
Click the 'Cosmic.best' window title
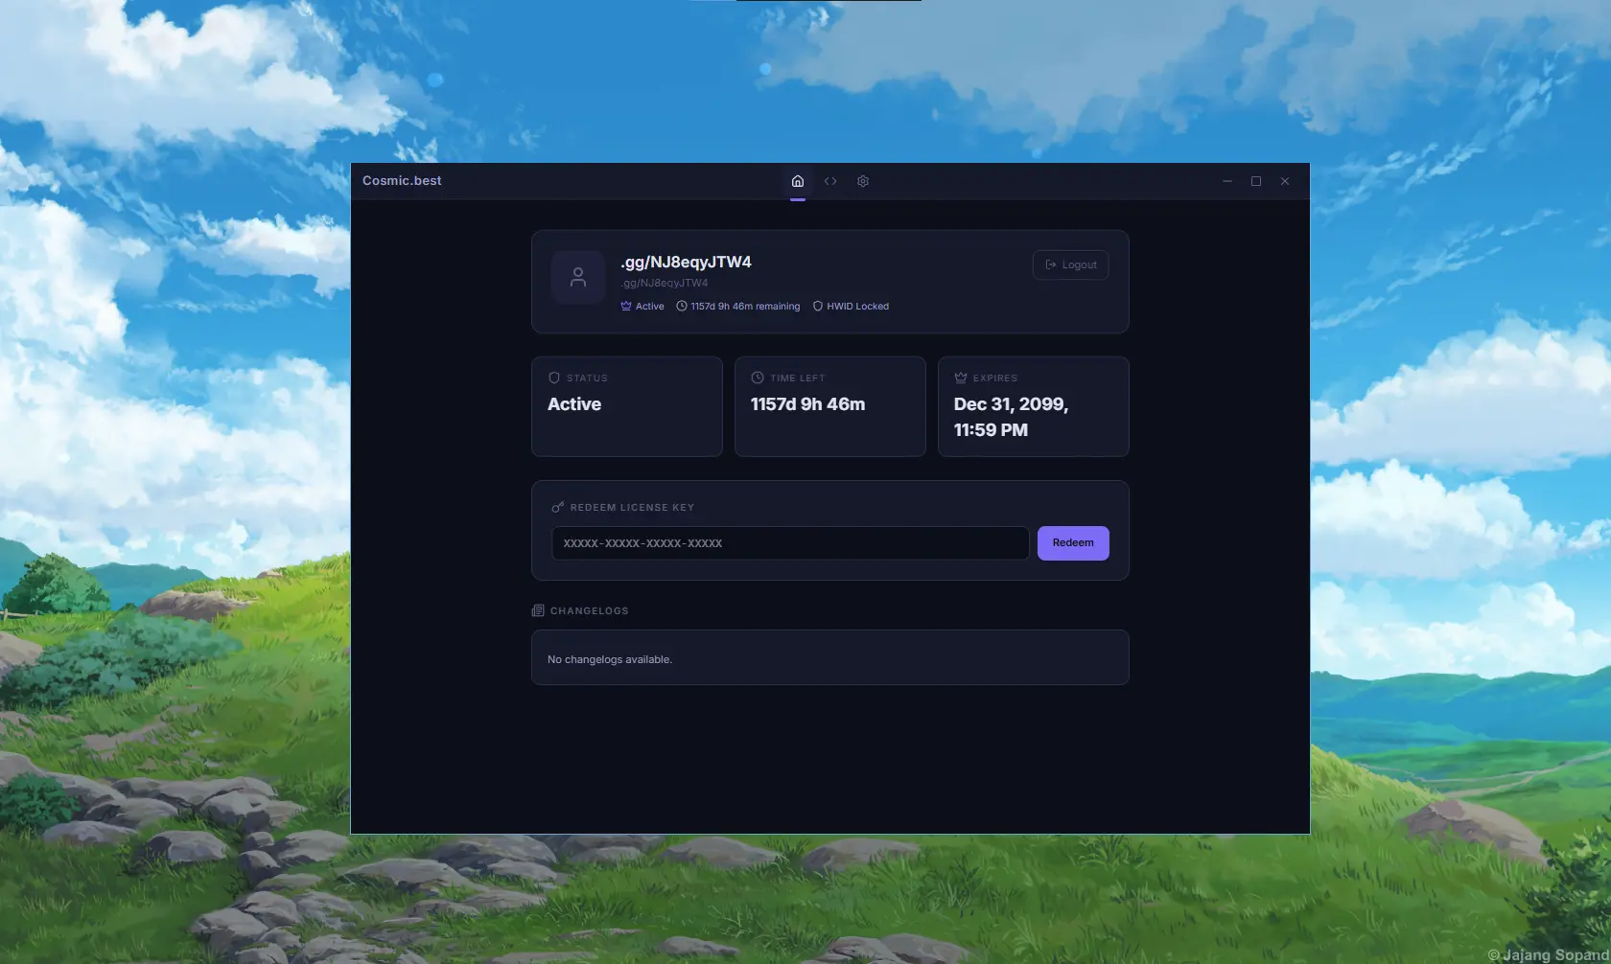coord(402,181)
